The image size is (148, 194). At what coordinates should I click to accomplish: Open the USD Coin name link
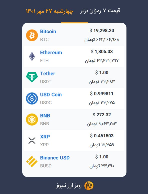click(x=51, y=95)
